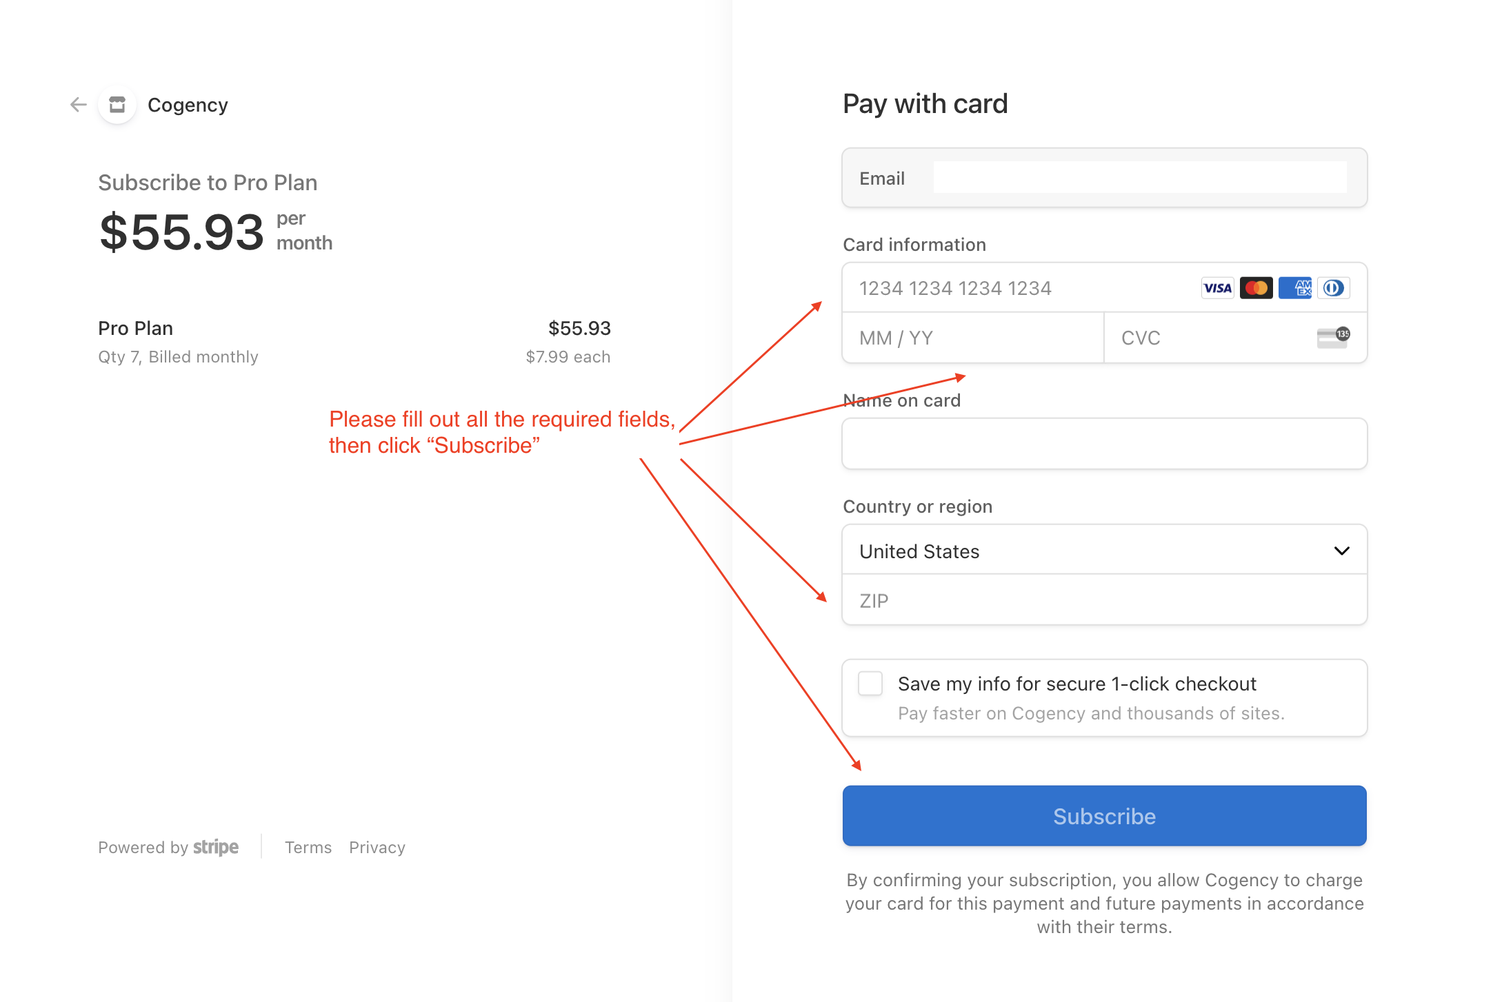Open the Country or region dropdown
Viewport: 1502px width, 1002px height.
[x=1103, y=551]
